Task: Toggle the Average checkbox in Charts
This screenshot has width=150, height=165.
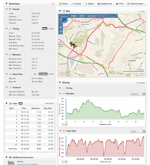Action: pos(137,83)
